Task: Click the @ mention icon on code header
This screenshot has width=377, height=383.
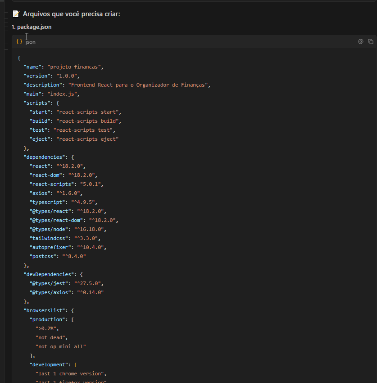Action: pyautogui.click(x=360, y=41)
